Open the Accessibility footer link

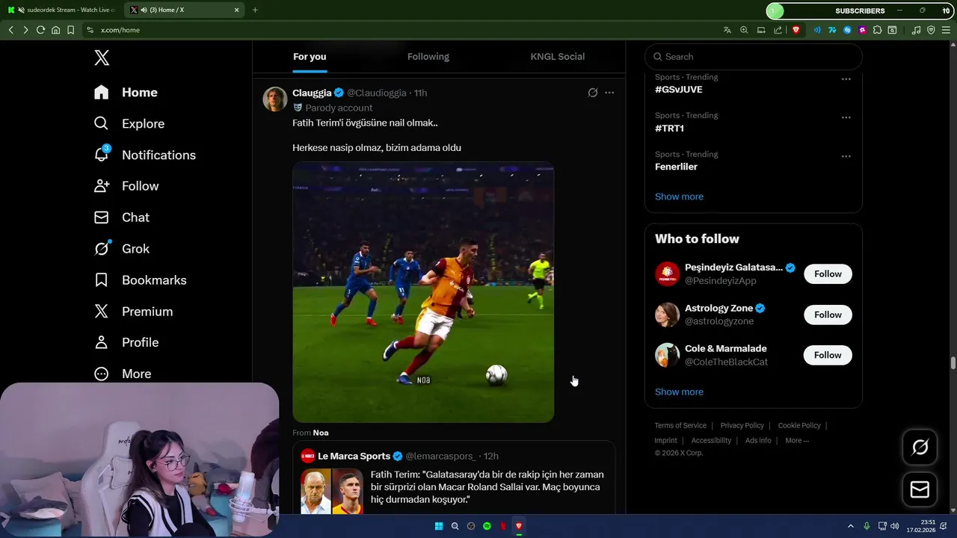coord(711,440)
